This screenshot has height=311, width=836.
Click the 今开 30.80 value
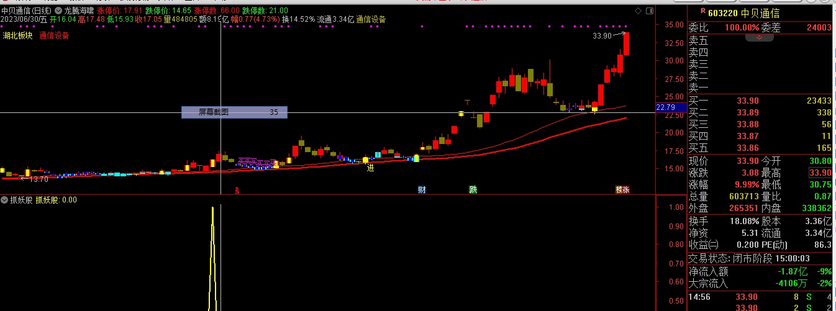[820, 161]
